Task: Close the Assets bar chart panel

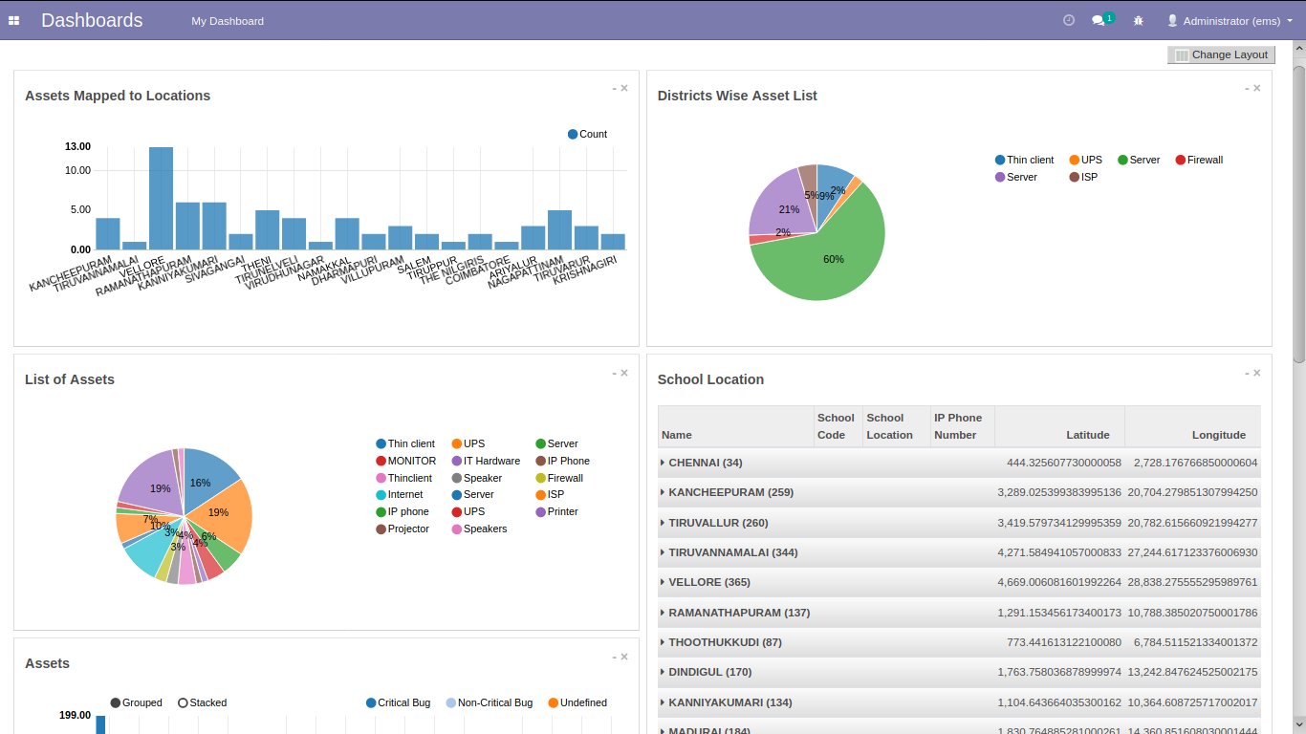Action: point(624,657)
